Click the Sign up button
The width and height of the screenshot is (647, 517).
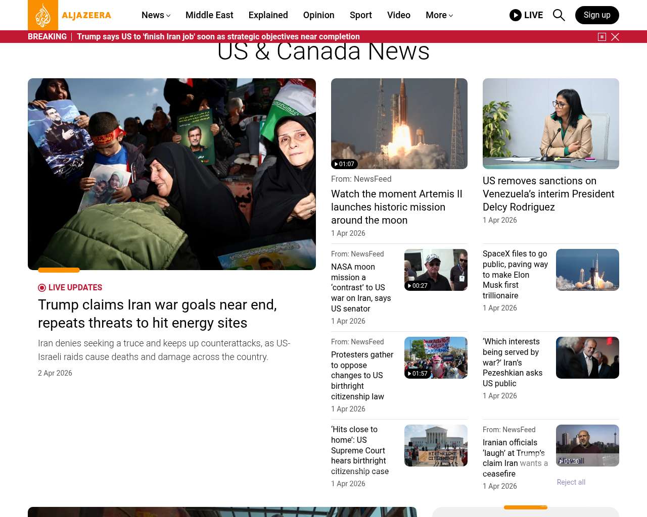tap(596, 15)
